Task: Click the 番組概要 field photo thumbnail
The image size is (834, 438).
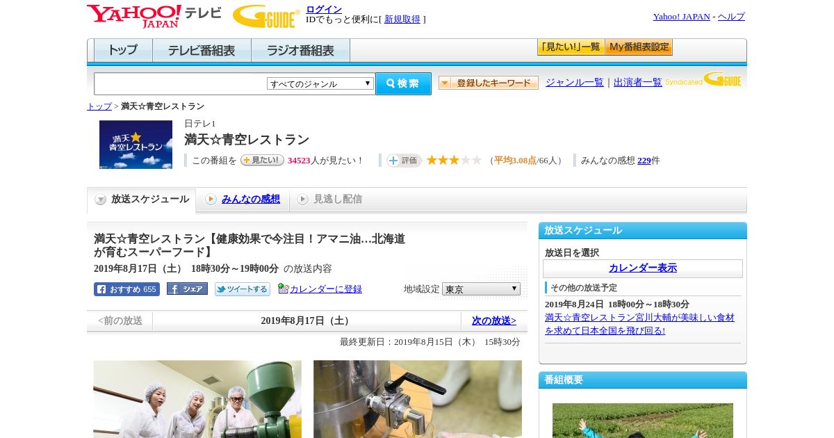Action: pyautogui.click(x=643, y=421)
